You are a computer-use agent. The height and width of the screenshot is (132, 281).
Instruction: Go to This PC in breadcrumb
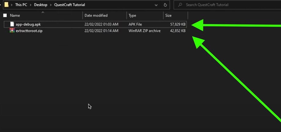click(x=21, y=5)
